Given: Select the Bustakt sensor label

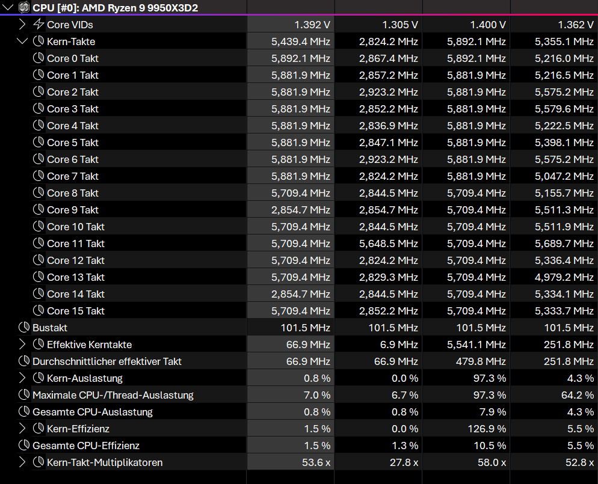Looking at the screenshot, I should point(50,328).
